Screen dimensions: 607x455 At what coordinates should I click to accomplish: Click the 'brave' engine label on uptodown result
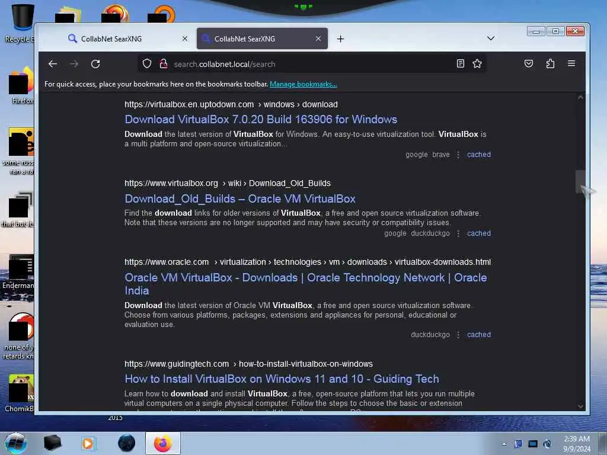441,155
